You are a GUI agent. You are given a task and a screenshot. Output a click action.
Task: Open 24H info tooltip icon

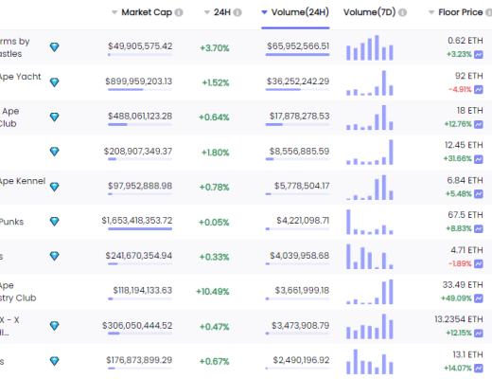point(237,12)
